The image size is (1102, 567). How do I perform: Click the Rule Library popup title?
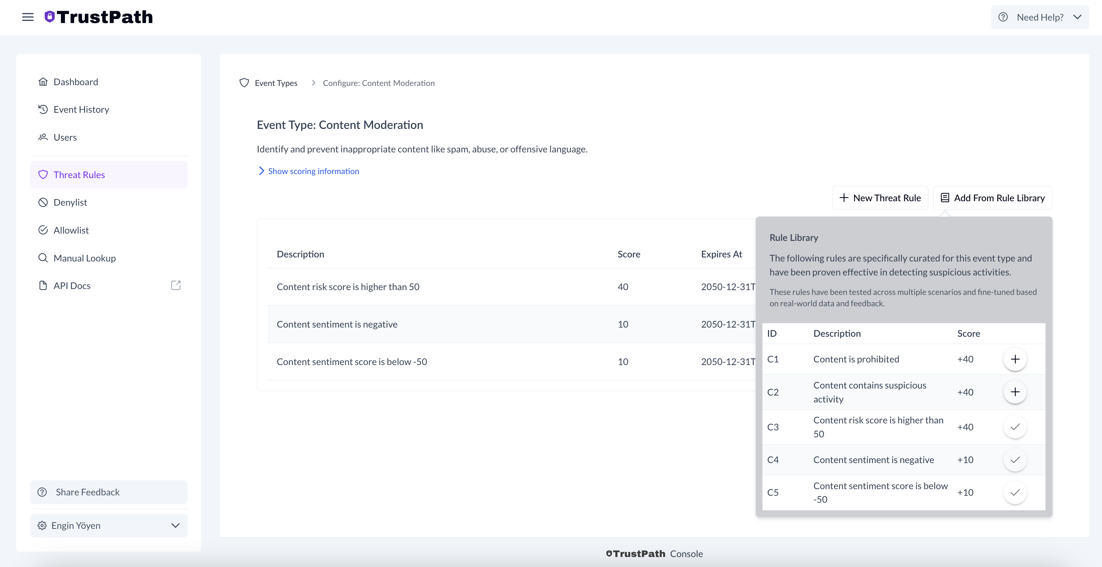[x=794, y=238]
